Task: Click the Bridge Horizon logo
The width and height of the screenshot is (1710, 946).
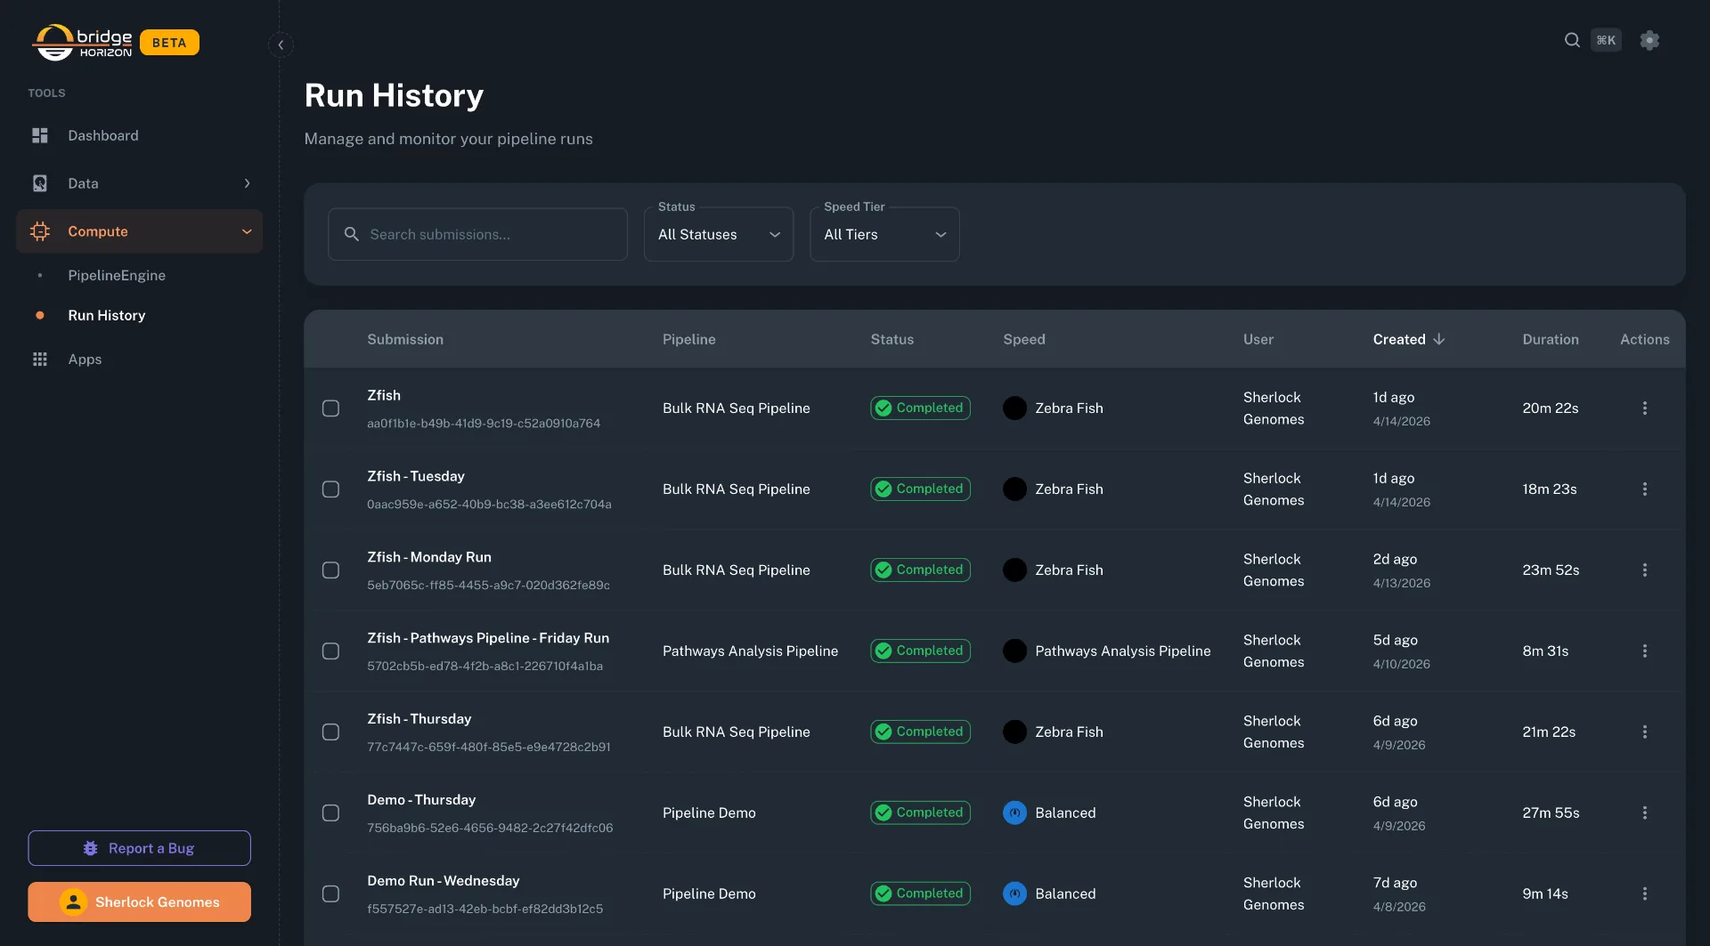Action: point(82,42)
